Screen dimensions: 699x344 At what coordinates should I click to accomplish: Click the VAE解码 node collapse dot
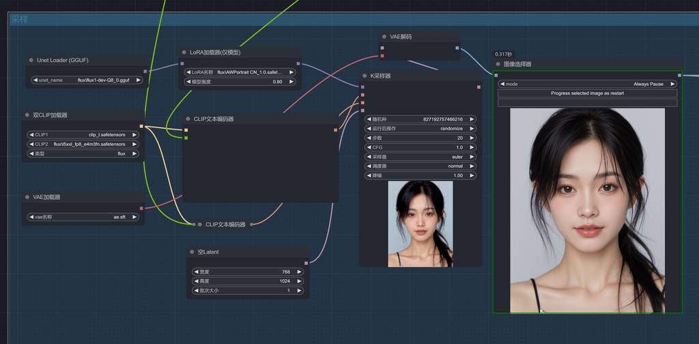coord(384,36)
